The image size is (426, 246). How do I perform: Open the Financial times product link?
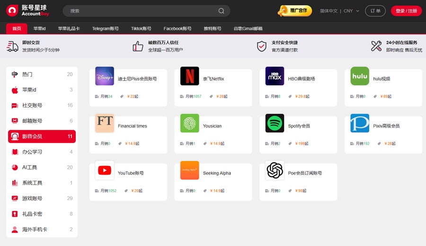click(x=133, y=126)
